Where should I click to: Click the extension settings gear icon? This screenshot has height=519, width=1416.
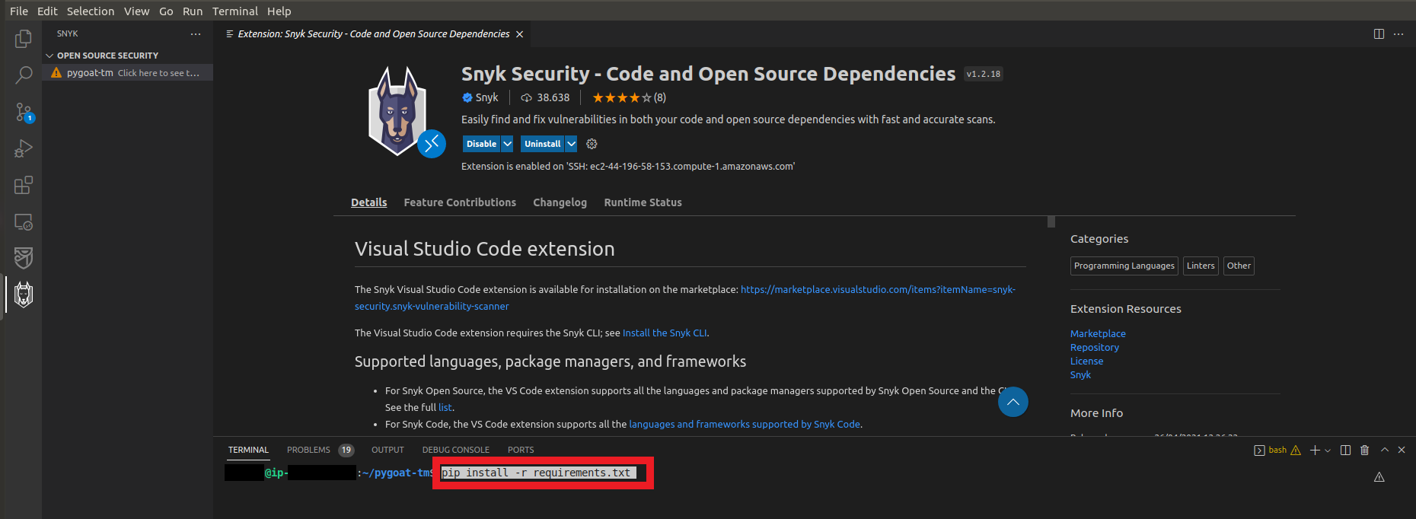click(592, 144)
